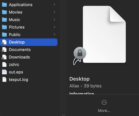Click the Desktop alias file icon
The image size is (139, 116).
pyautogui.click(x=4, y=42)
